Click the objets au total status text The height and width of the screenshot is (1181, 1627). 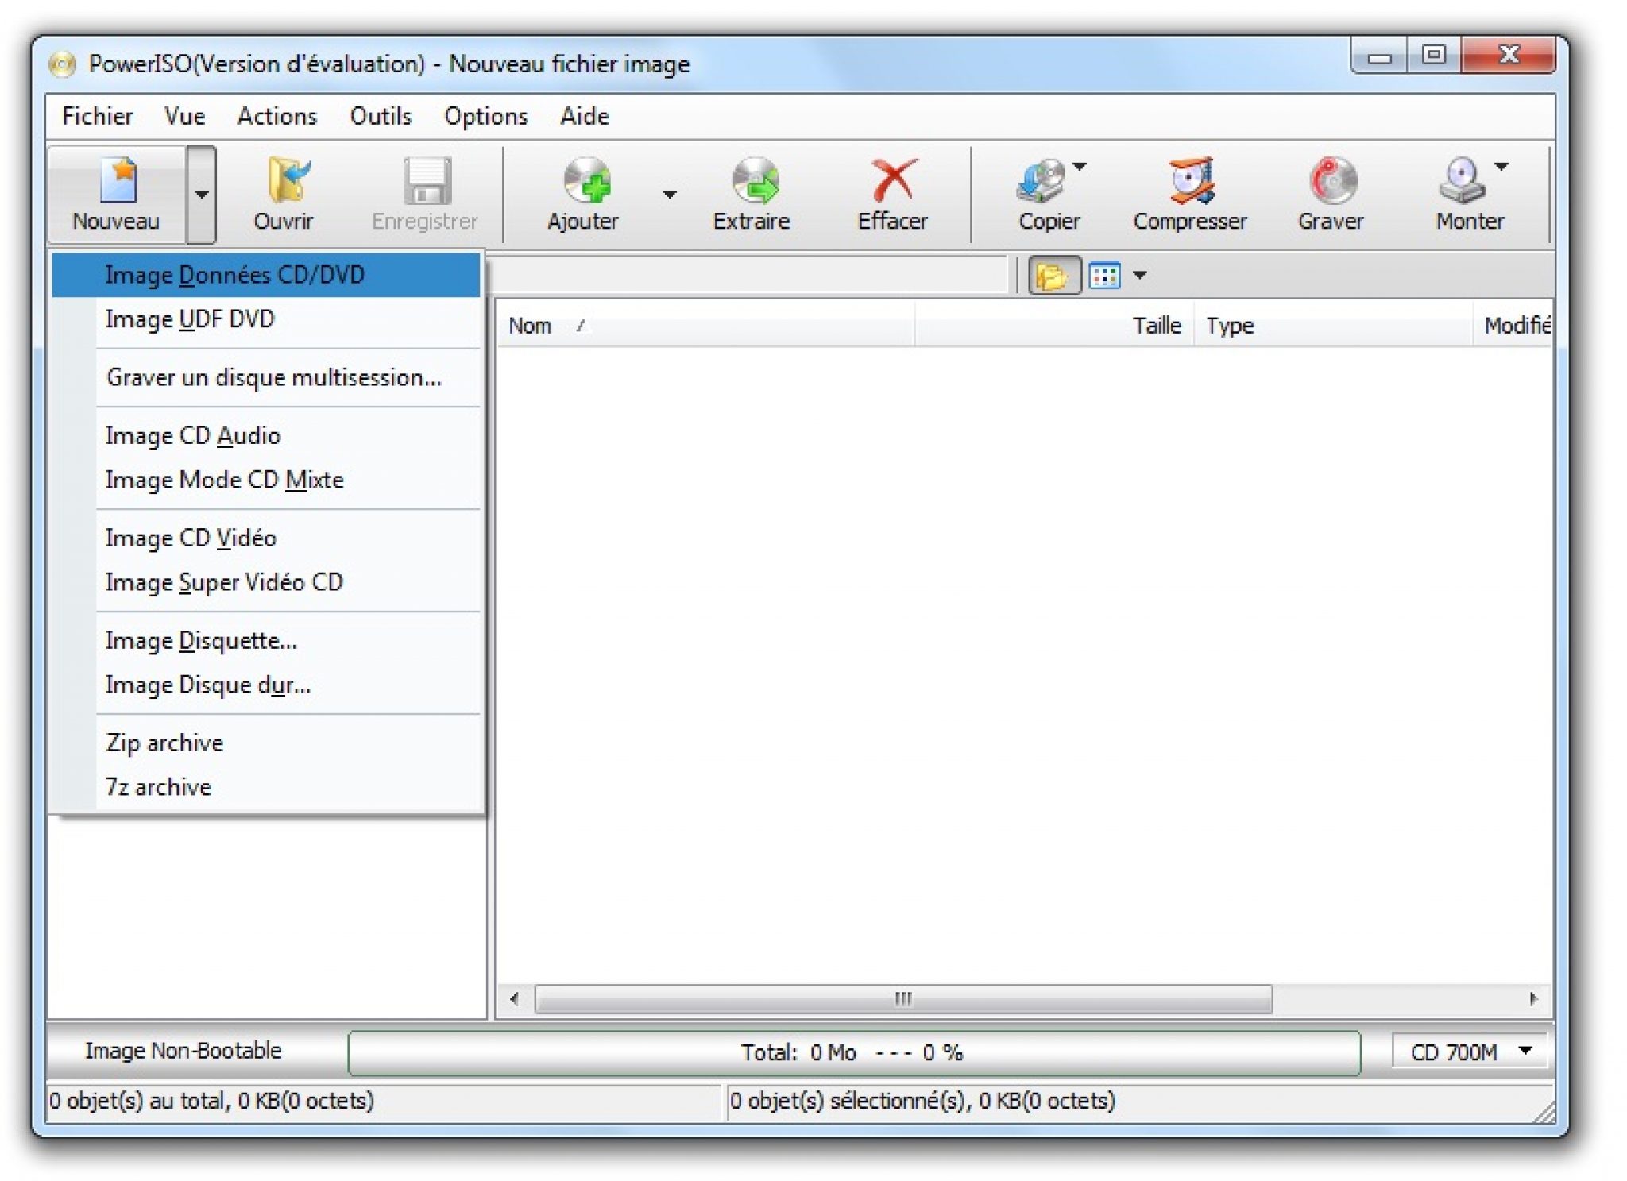point(211,1101)
